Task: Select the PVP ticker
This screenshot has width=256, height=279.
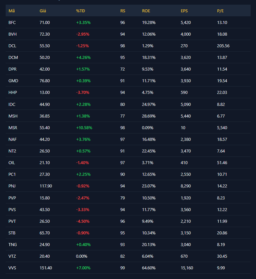Action: click(x=12, y=198)
